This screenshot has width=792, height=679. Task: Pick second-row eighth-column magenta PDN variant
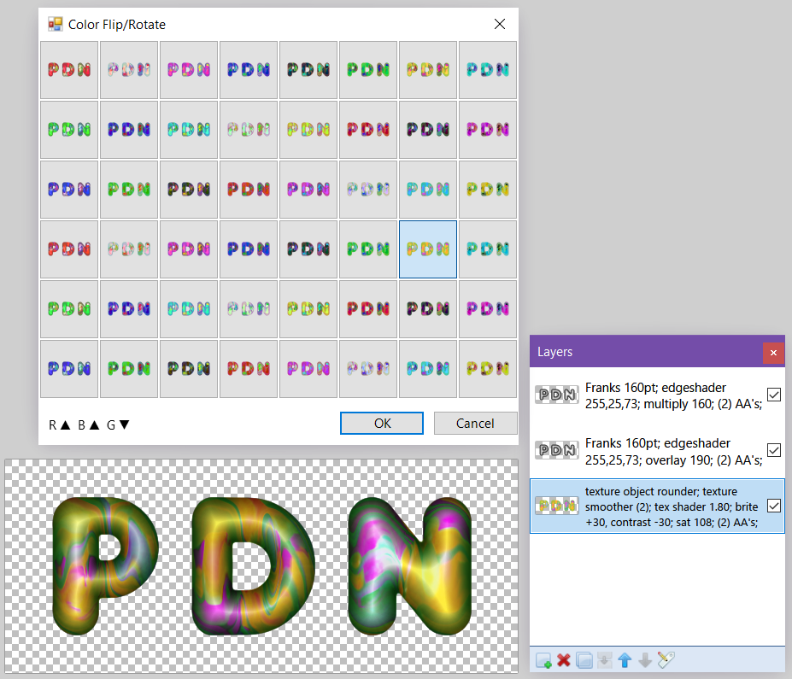(x=488, y=130)
